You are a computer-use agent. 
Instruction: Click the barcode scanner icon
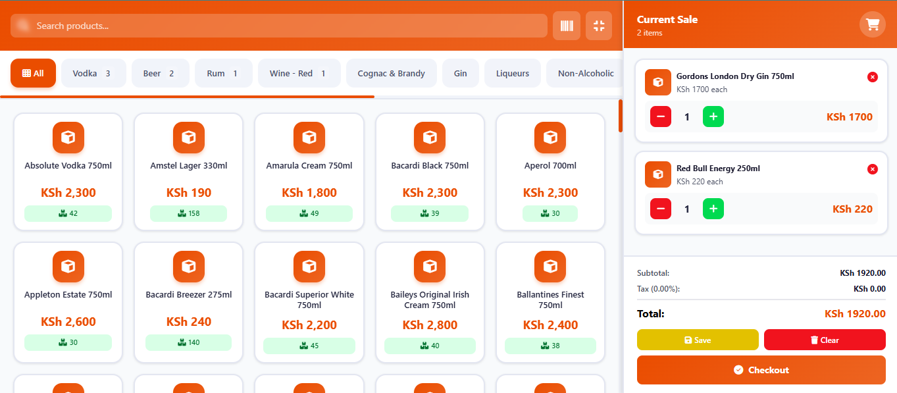[566, 26]
